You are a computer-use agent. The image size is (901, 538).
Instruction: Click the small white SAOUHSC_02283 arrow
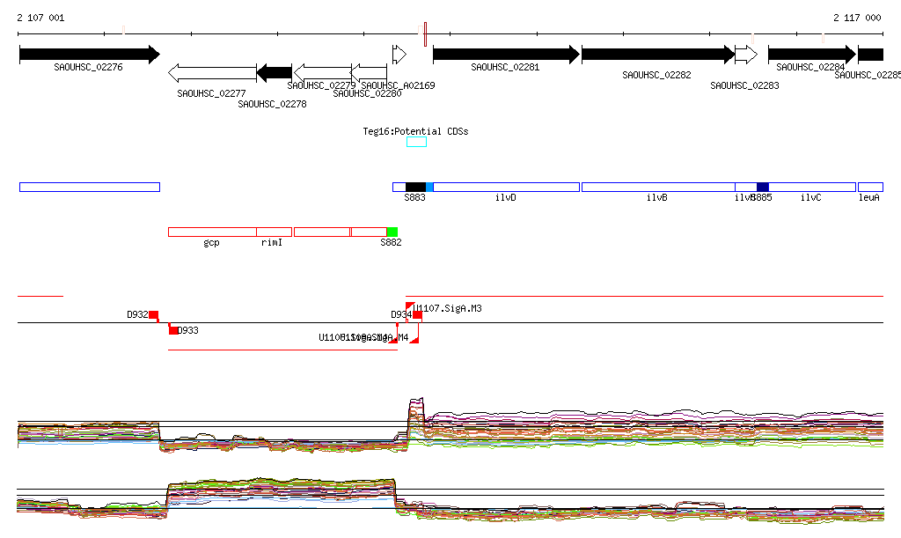[745, 55]
